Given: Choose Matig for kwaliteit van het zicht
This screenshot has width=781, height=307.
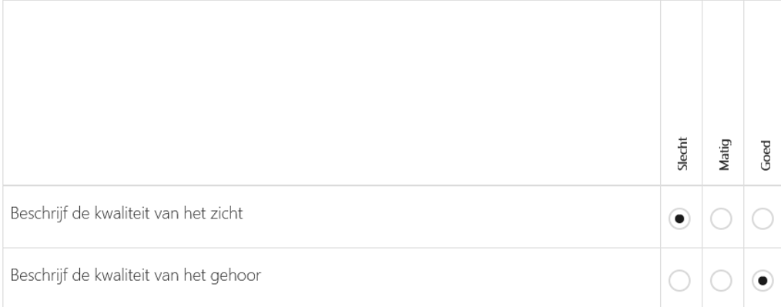Looking at the screenshot, I should (721, 219).
